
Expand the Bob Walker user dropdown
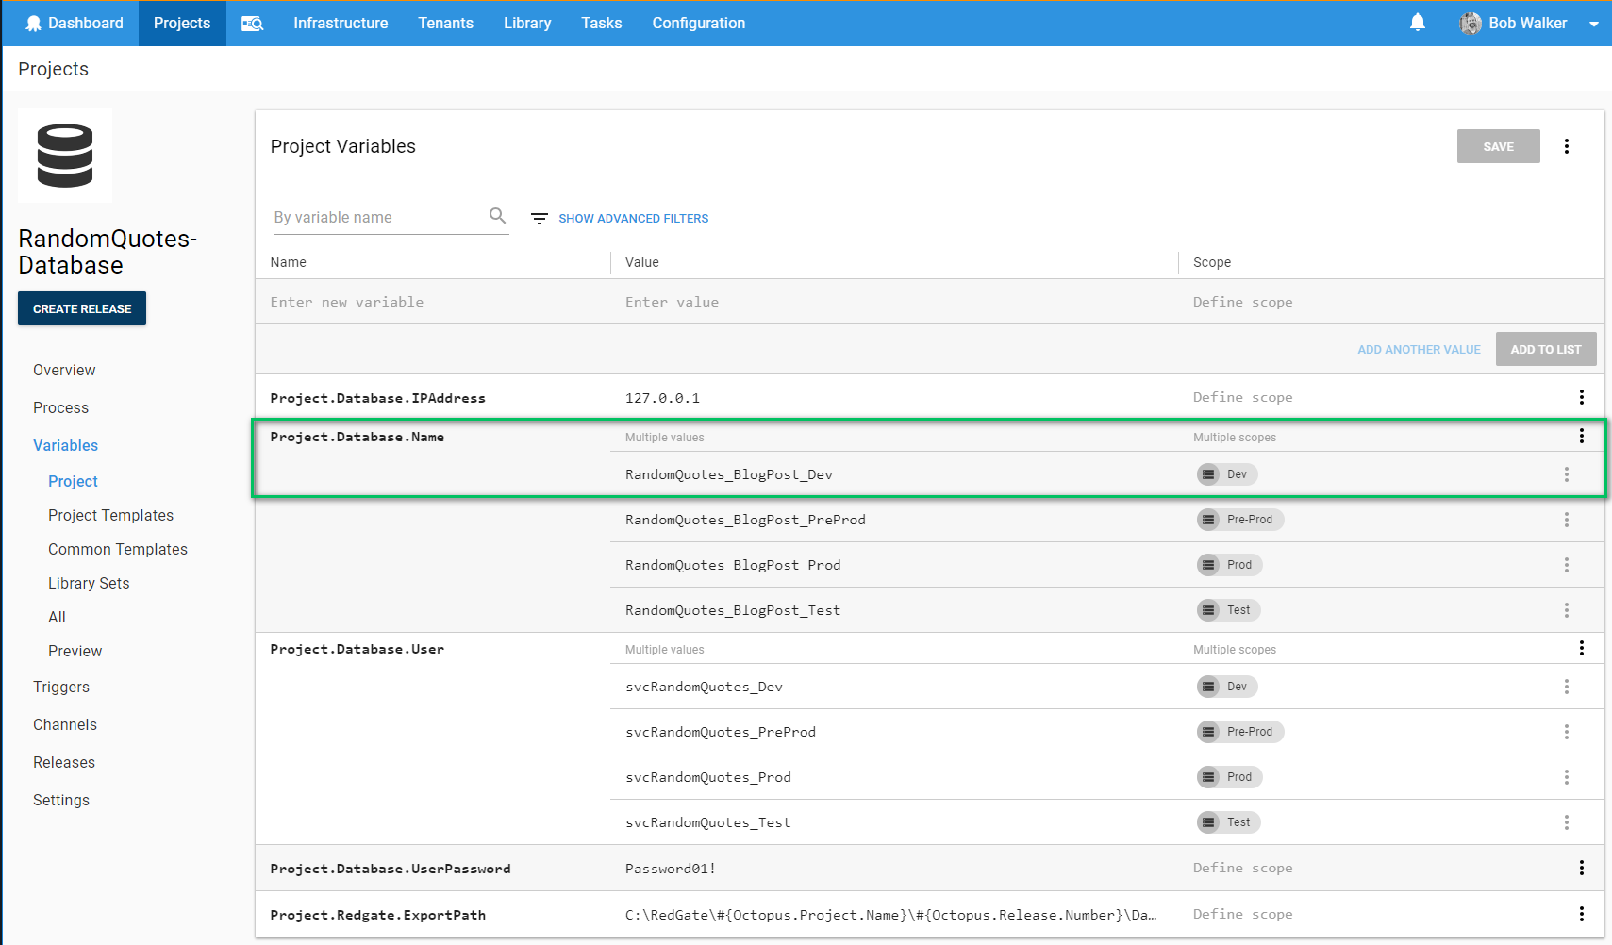(x=1593, y=24)
